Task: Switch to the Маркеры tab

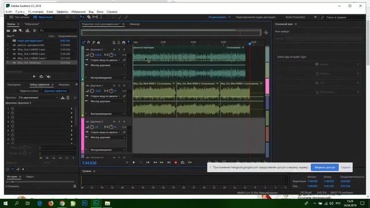Action: pos(64,85)
